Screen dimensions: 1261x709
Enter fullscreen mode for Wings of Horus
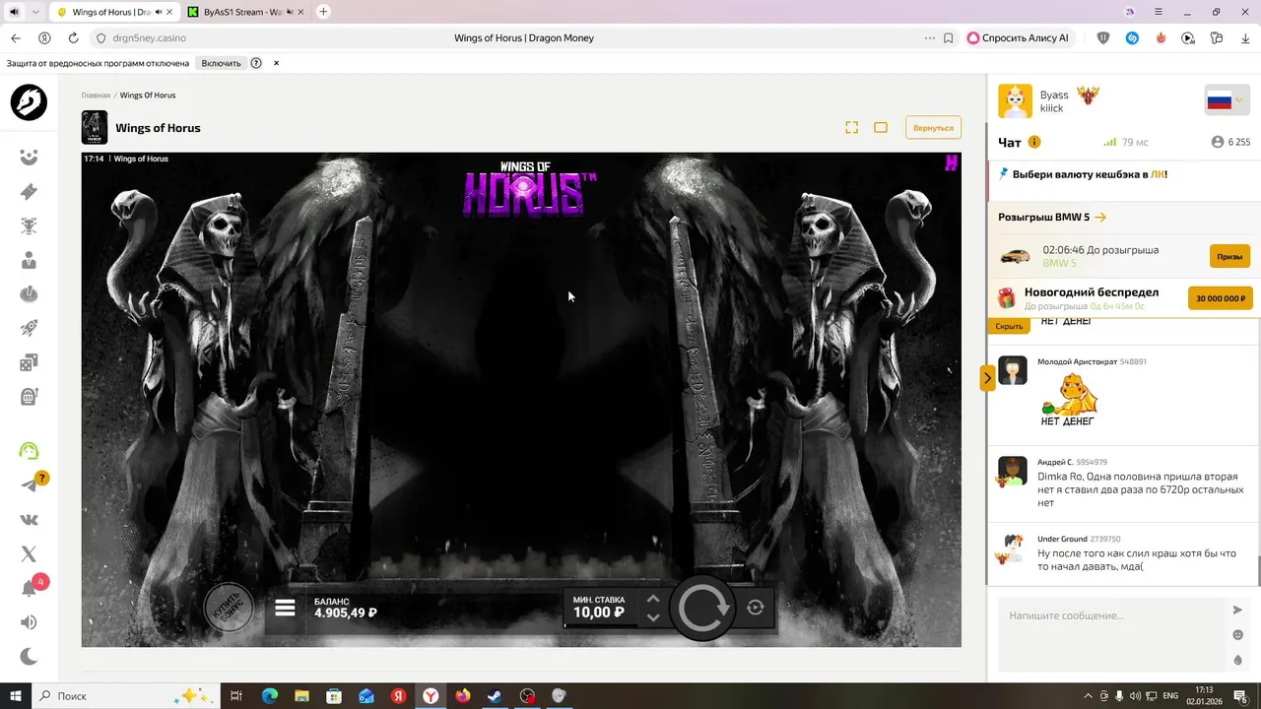852,127
